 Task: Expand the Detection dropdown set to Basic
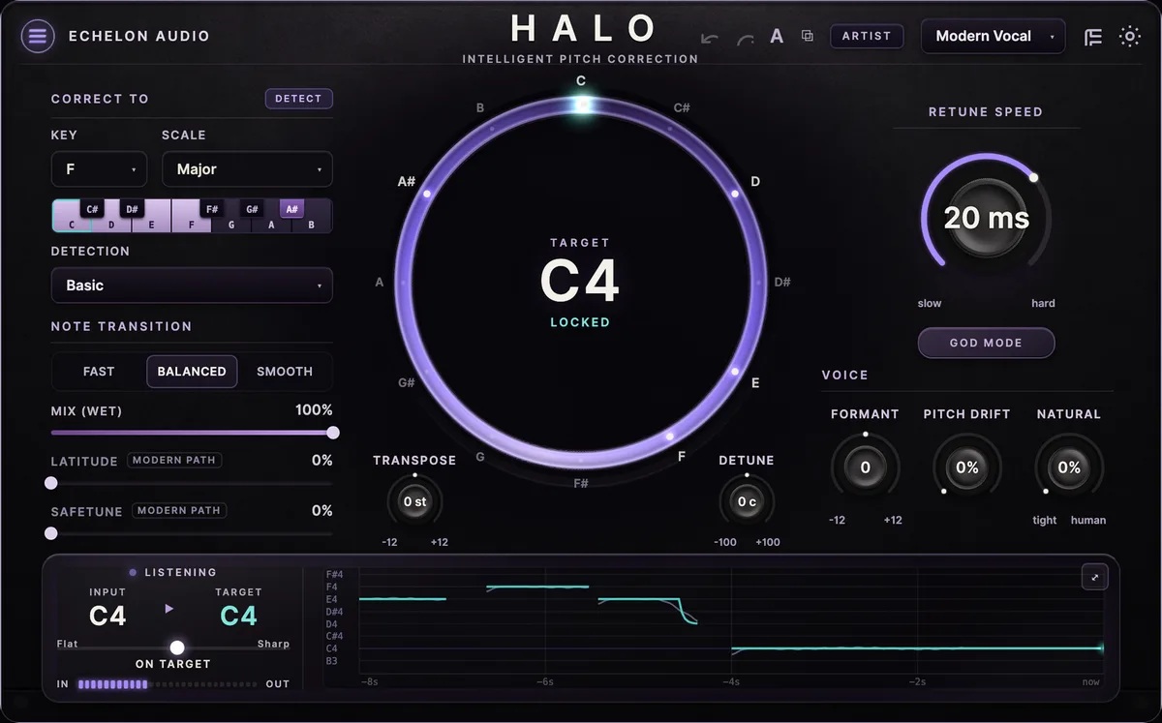[x=192, y=286]
